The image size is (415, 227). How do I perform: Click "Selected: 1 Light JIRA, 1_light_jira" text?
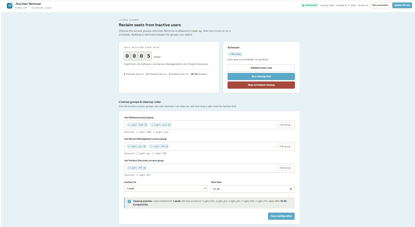click(146, 132)
